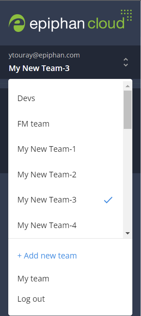Choose My New Team-1 from list
The height and width of the screenshot is (316, 141).
pyautogui.click(x=65, y=149)
